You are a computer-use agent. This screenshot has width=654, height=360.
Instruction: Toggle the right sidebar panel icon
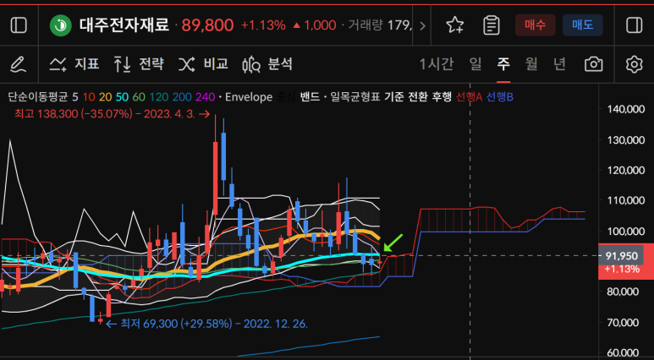tap(635, 25)
